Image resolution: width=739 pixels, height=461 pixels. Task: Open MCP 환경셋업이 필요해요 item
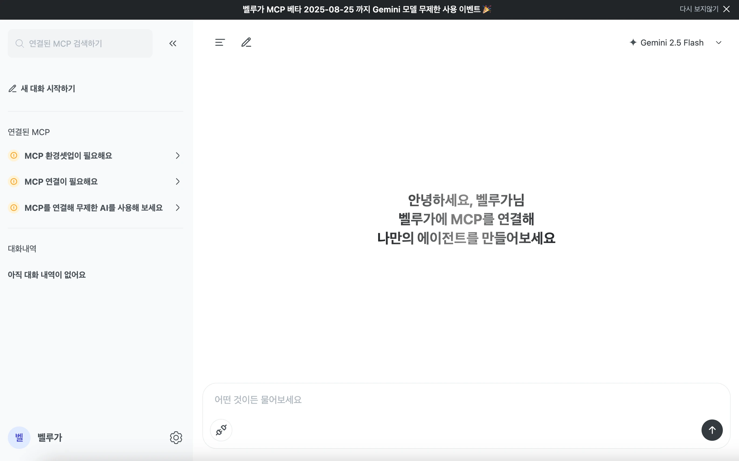click(x=95, y=156)
